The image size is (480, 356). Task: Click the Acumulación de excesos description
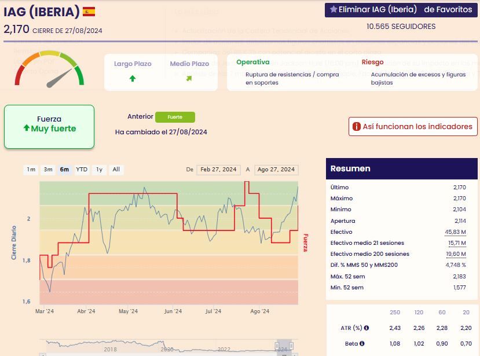click(x=418, y=78)
